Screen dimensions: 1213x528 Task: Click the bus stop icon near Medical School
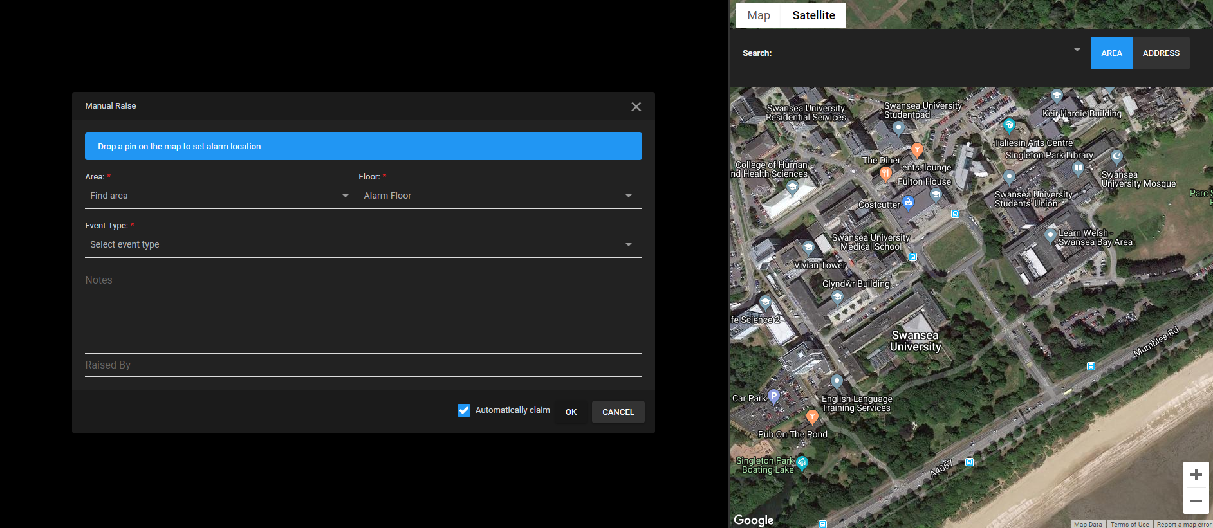coord(912,257)
